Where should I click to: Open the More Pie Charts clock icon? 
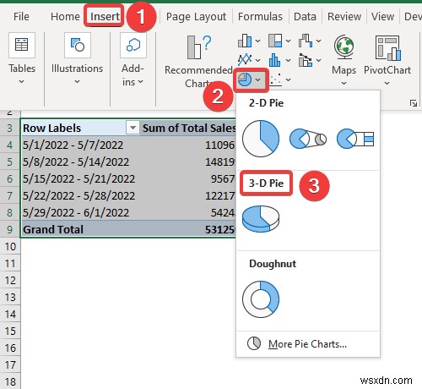(x=254, y=344)
